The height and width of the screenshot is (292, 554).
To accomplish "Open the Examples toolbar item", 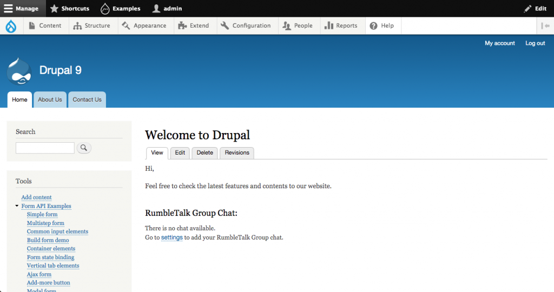I will click(x=105, y=9).
